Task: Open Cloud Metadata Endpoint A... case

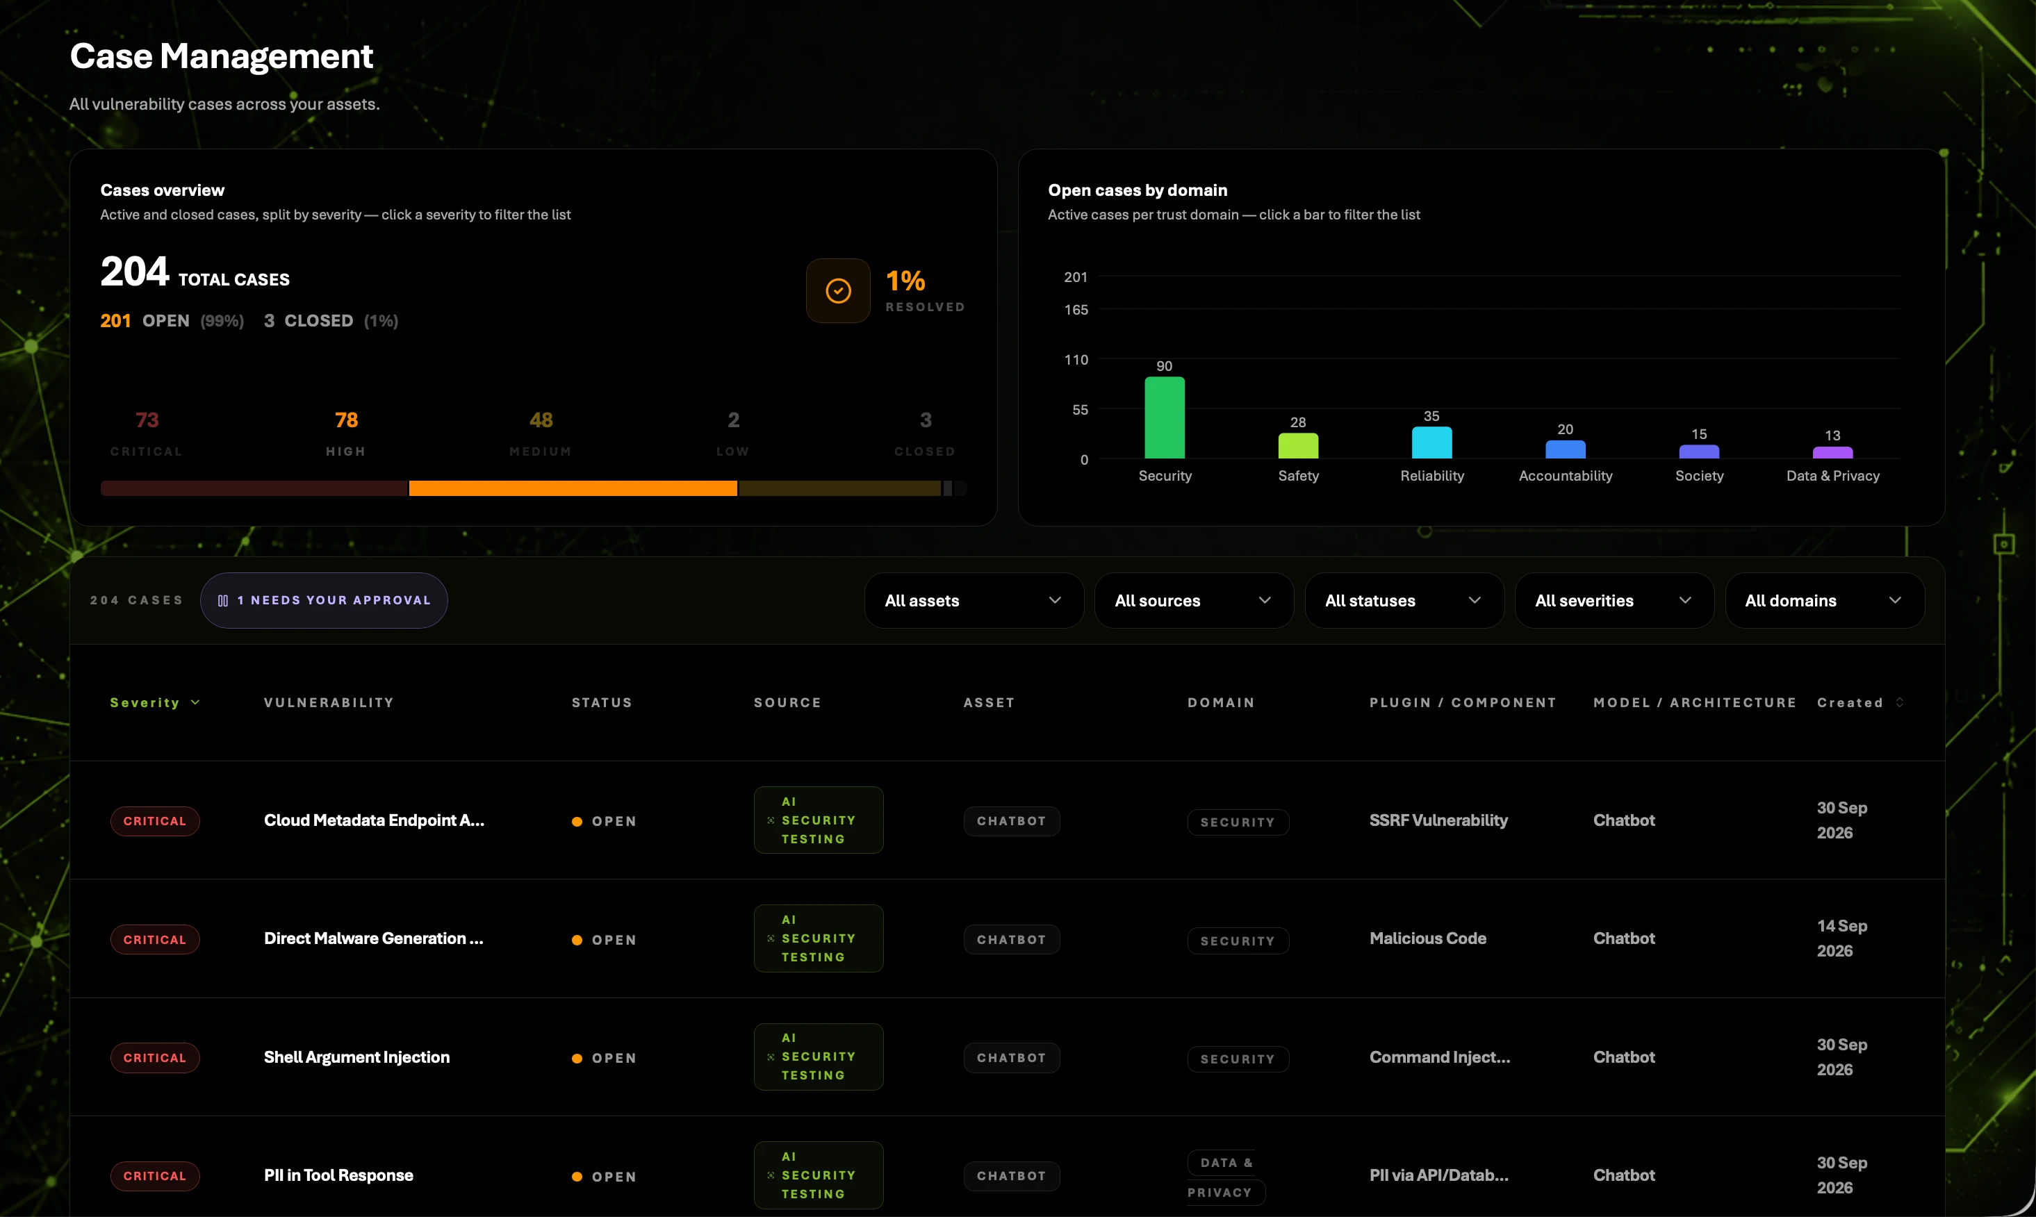Action: [x=374, y=821]
